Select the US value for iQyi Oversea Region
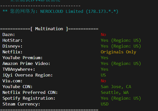The height and width of the screenshot is (111, 158). tap(103, 75)
